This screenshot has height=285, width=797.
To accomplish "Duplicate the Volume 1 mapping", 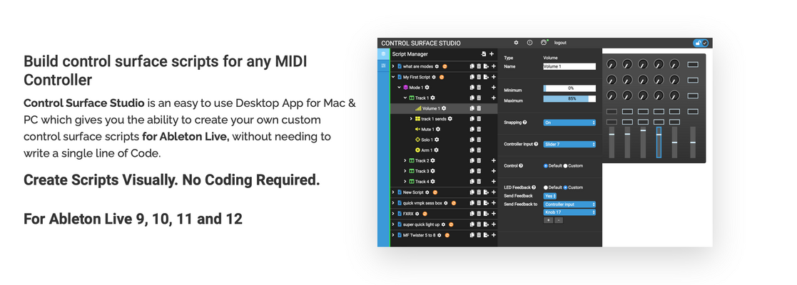I will (x=472, y=108).
